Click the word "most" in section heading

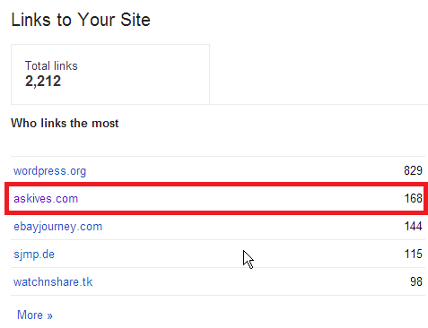pos(105,124)
